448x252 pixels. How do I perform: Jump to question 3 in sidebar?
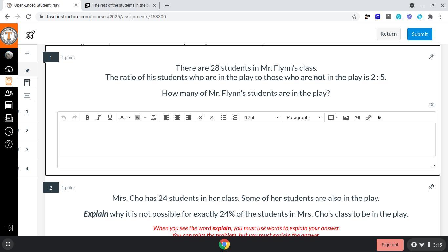pos(27,150)
